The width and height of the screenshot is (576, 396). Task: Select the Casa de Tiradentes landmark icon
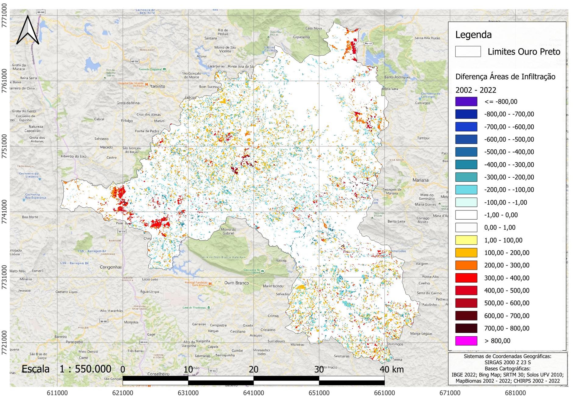pyautogui.click(x=208, y=308)
